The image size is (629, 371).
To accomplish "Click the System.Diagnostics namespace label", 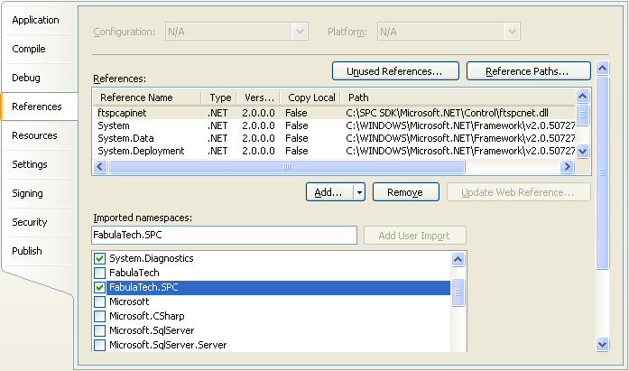I will (x=152, y=258).
